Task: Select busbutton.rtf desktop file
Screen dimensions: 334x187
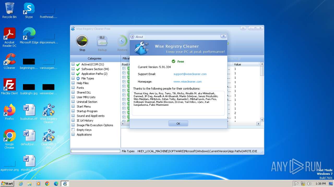Action: [x=29, y=112]
